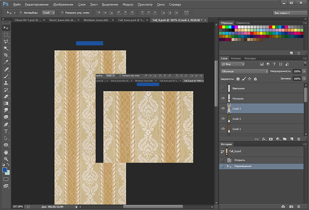Expand the Непрозрачность opacity dropdown arrow

[304, 72]
